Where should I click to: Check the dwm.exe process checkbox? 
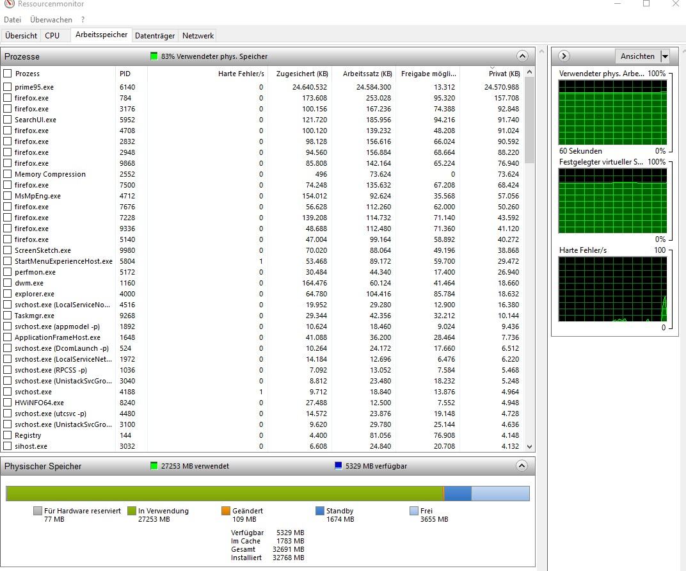[8, 283]
